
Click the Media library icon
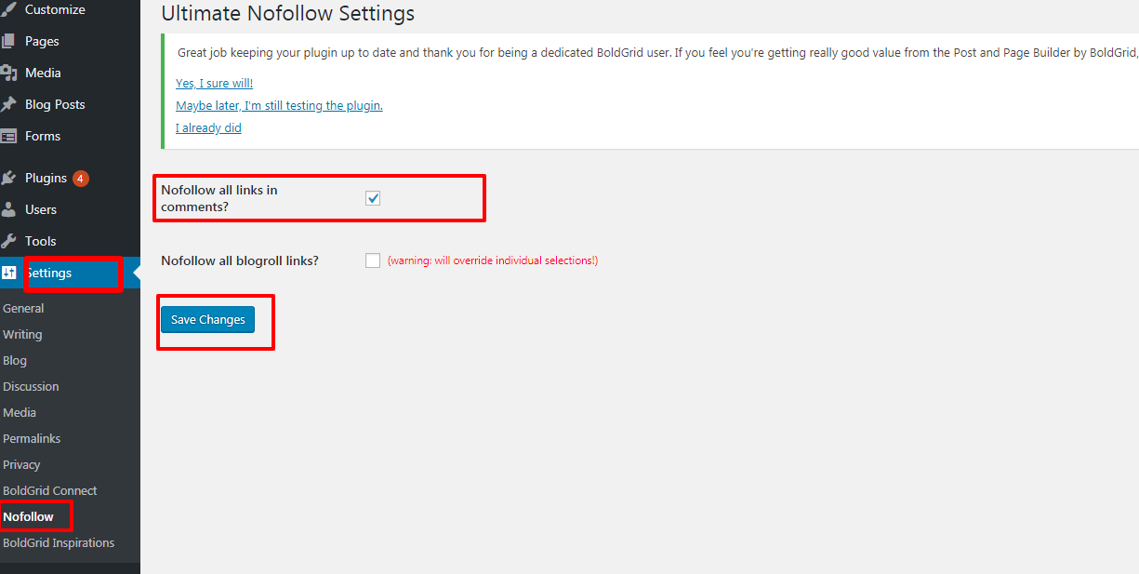pyautogui.click(x=11, y=73)
